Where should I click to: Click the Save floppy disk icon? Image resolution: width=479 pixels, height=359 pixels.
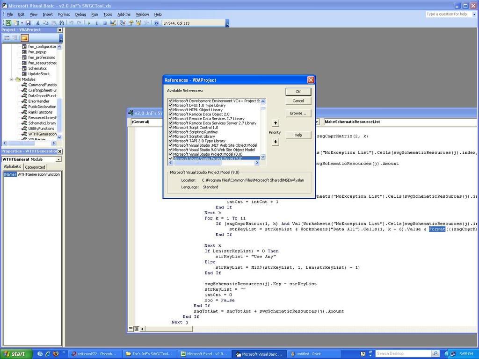(x=28, y=23)
